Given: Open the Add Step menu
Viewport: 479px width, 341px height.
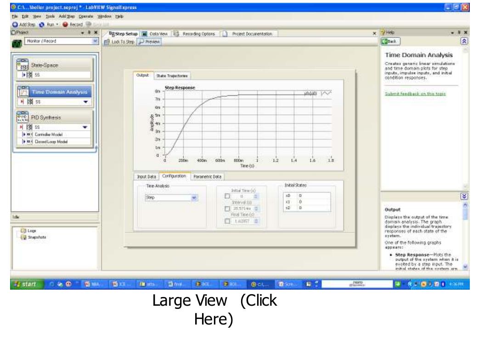Looking at the screenshot, I should [x=67, y=16].
